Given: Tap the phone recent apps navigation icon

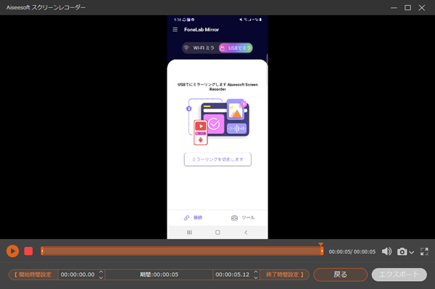Looking at the screenshot, I should (189, 233).
